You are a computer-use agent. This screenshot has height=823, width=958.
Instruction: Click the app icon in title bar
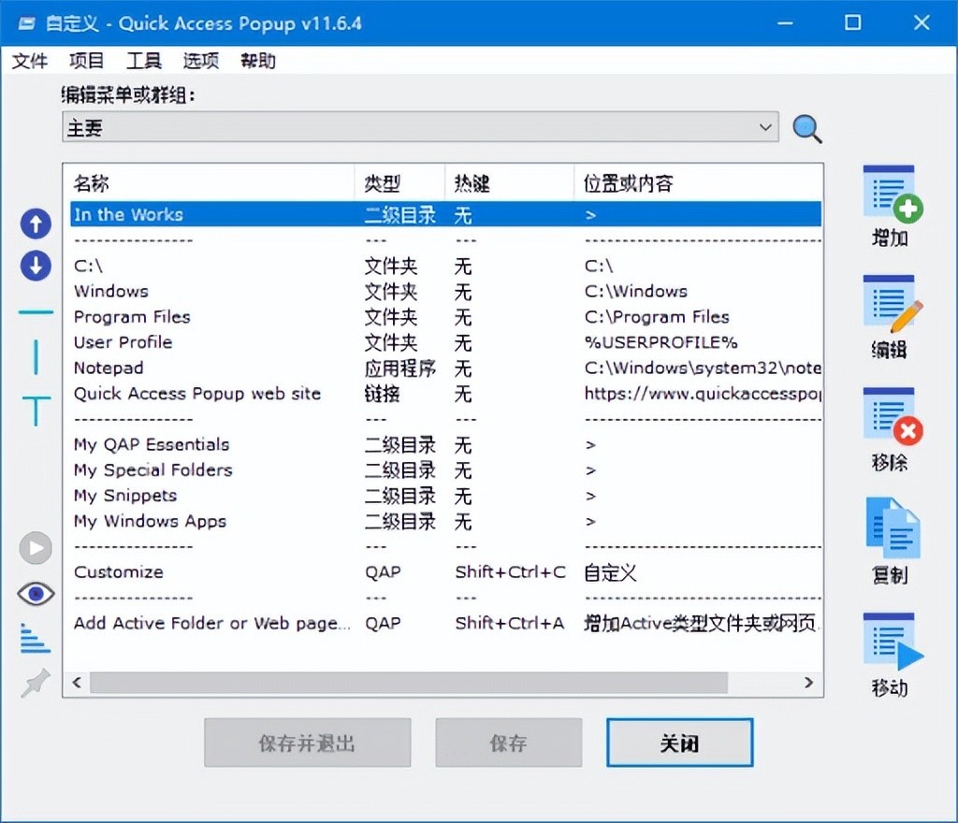[27, 23]
